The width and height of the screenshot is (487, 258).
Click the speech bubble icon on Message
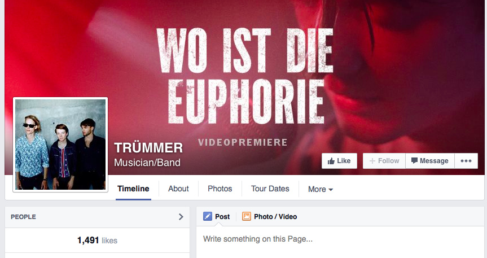[414, 161]
